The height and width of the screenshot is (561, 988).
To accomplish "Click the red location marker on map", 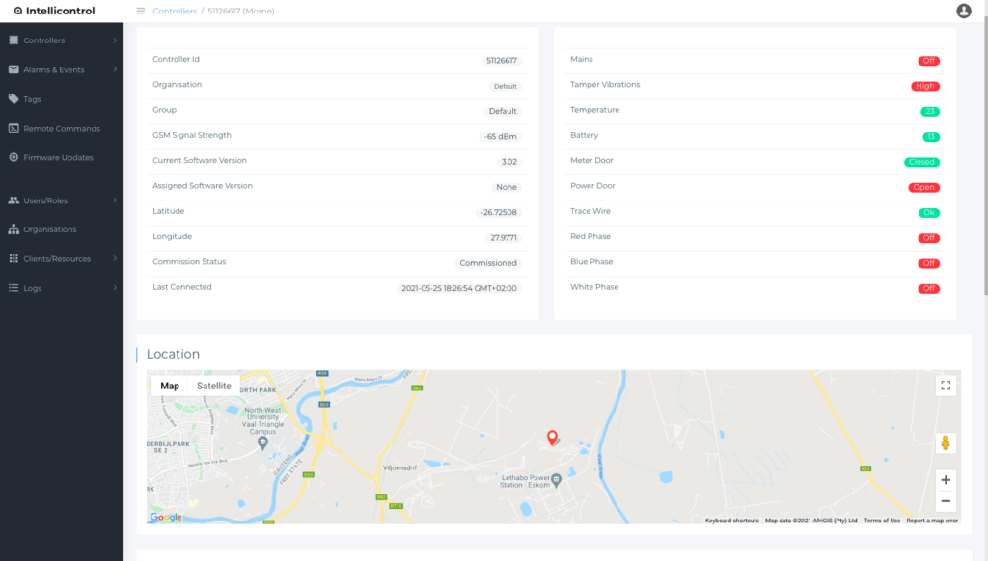I will tap(552, 438).
